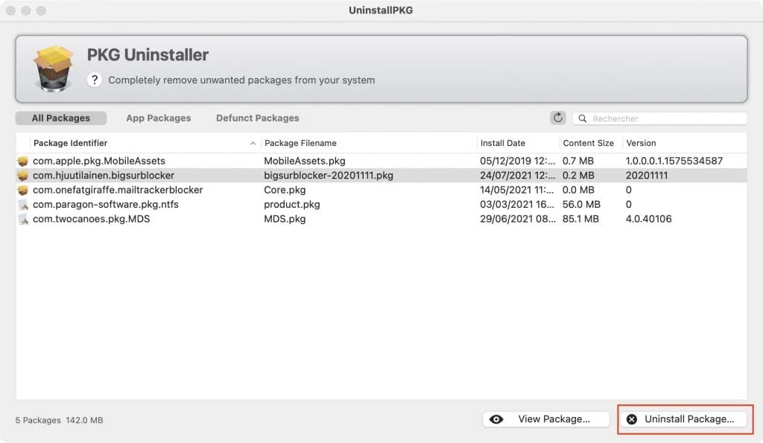
Task: Select the com.twocanoes.pkg.MDS identifier
Action: (x=92, y=220)
